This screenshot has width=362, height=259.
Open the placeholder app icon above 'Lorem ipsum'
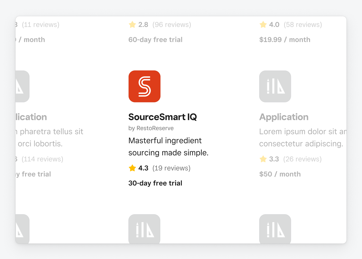(x=275, y=86)
